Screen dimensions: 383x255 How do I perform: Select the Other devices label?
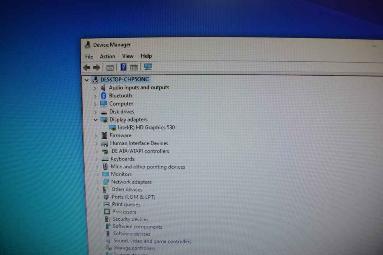127,189
